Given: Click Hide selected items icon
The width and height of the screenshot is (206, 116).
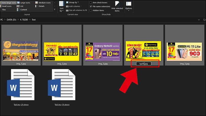Looking at the screenshot, I should pos(117,6).
